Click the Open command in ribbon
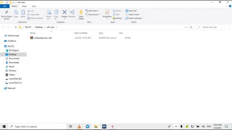This screenshot has height=130, width=232. tap(117, 11)
